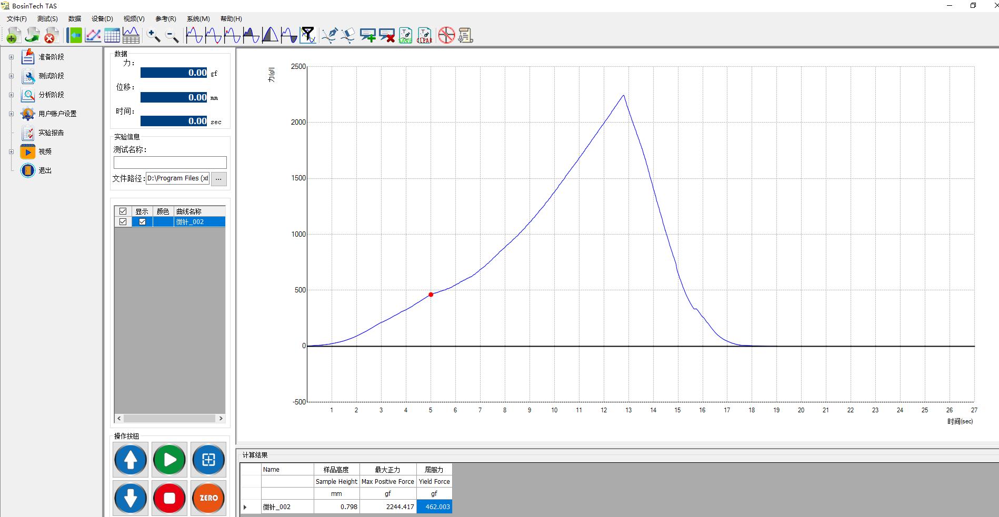
Task: Click the red yield point marker on curve
Action: (431, 295)
